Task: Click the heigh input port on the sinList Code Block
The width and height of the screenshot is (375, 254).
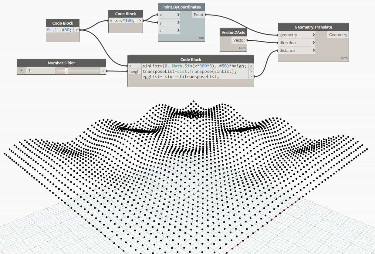Action: pyautogui.click(x=134, y=71)
